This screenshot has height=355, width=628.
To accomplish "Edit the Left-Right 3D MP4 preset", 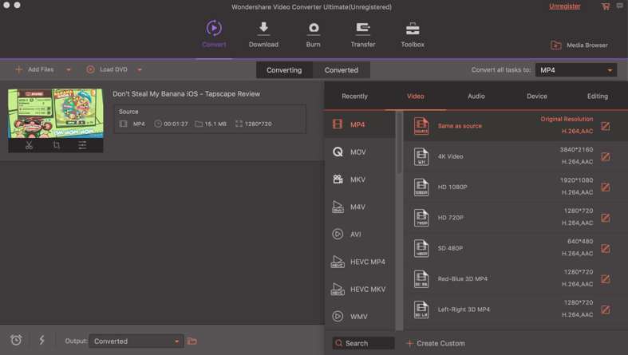I will click(x=606, y=310).
